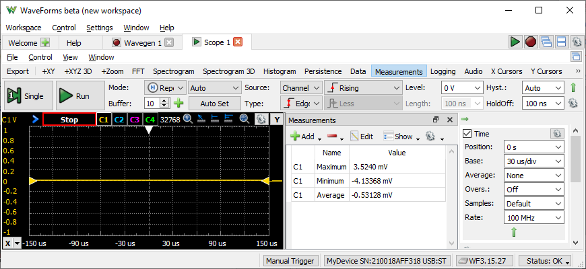The image size is (586, 269).
Task: Click the two-bar horizontal cursor icon above plot
Action: pyautogui.click(x=214, y=119)
